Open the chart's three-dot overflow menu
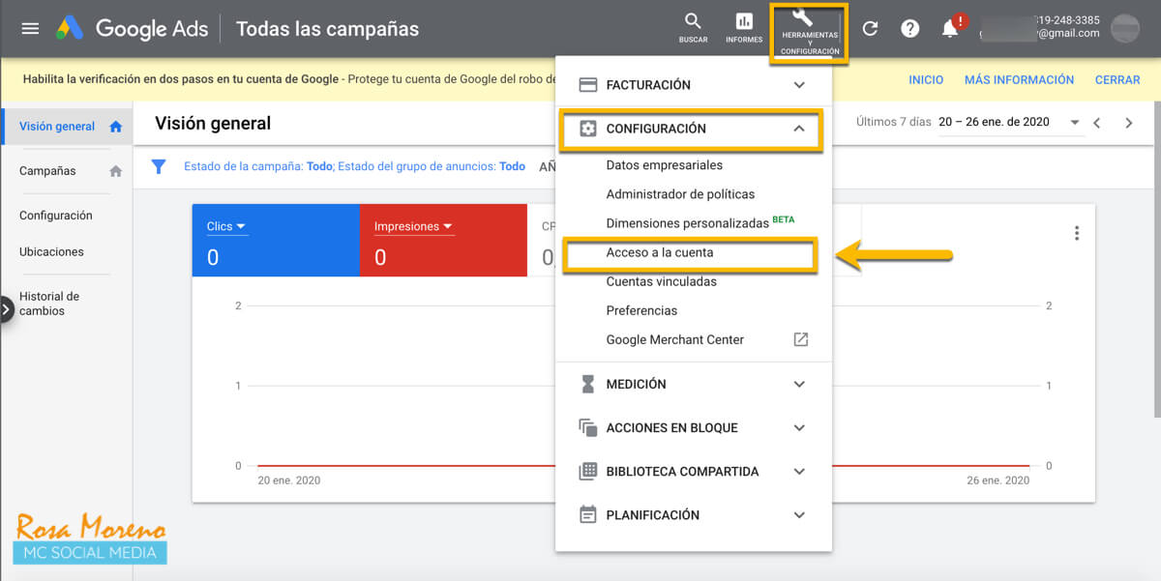Viewport: 1161px width, 581px height. click(x=1076, y=232)
